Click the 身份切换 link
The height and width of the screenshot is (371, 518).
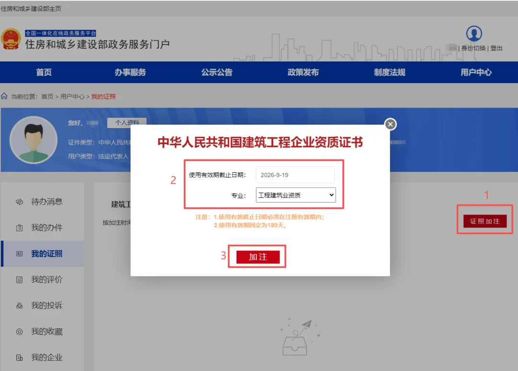[473, 48]
